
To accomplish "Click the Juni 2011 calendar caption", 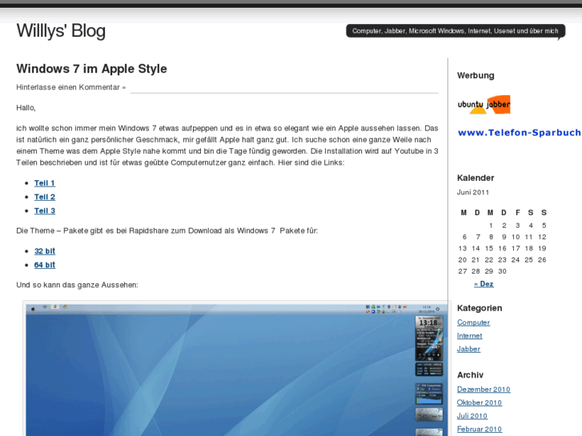I will pyautogui.click(x=473, y=192).
